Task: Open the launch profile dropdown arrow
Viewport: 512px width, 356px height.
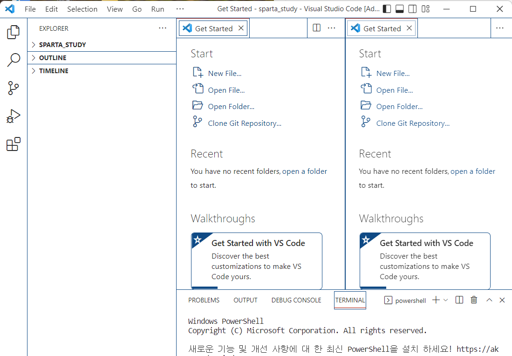Action: [445, 300]
